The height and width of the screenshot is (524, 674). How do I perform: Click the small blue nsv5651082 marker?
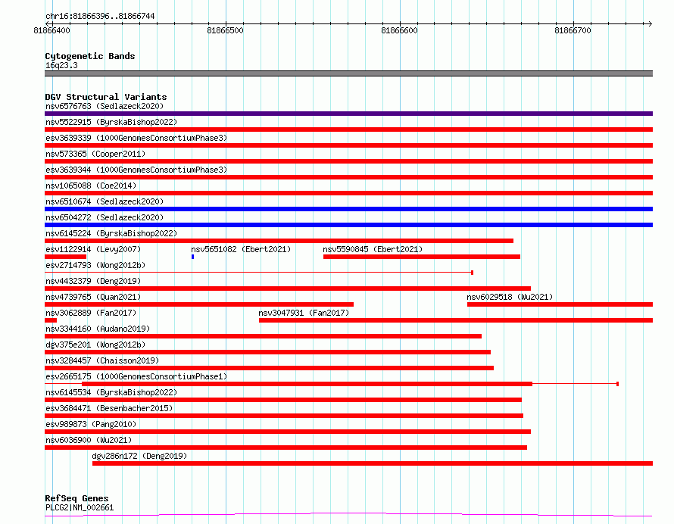(192, 257)
